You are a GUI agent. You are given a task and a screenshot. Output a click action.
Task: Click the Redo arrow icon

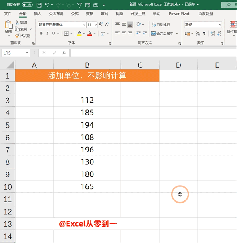[58, 5]
